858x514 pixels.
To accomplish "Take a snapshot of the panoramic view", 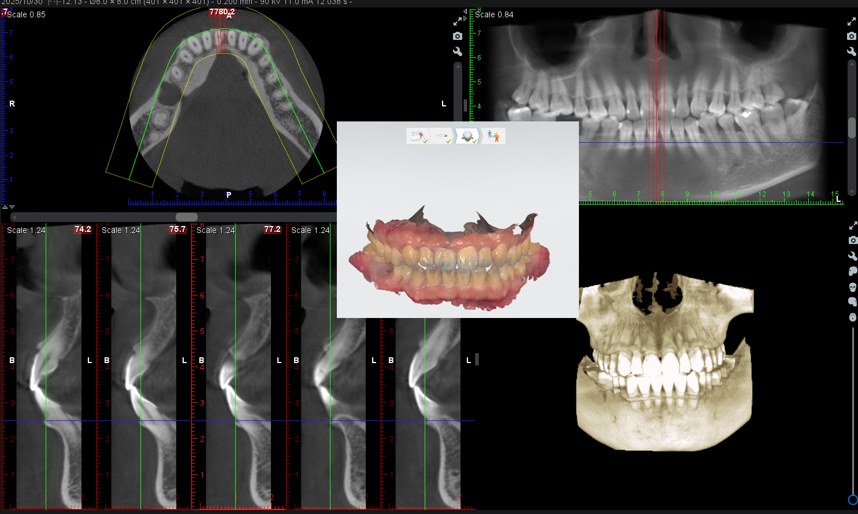I will [851, 36].
